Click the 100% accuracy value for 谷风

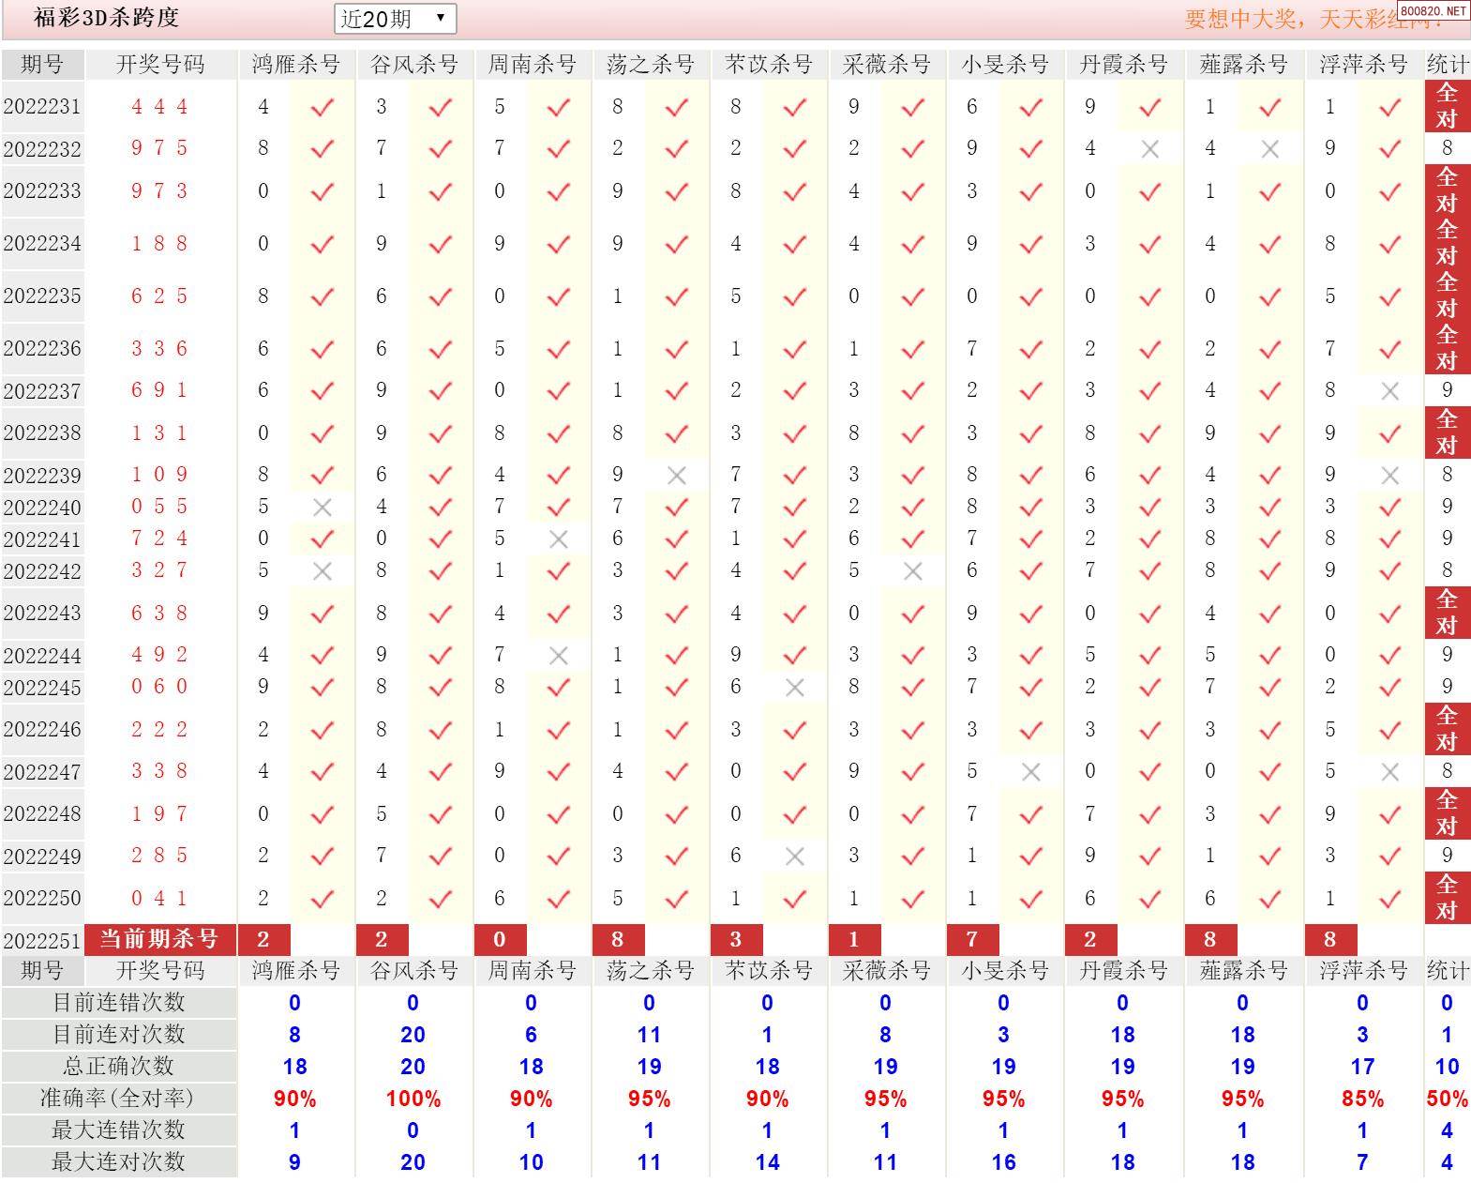tap(413, 1099)
